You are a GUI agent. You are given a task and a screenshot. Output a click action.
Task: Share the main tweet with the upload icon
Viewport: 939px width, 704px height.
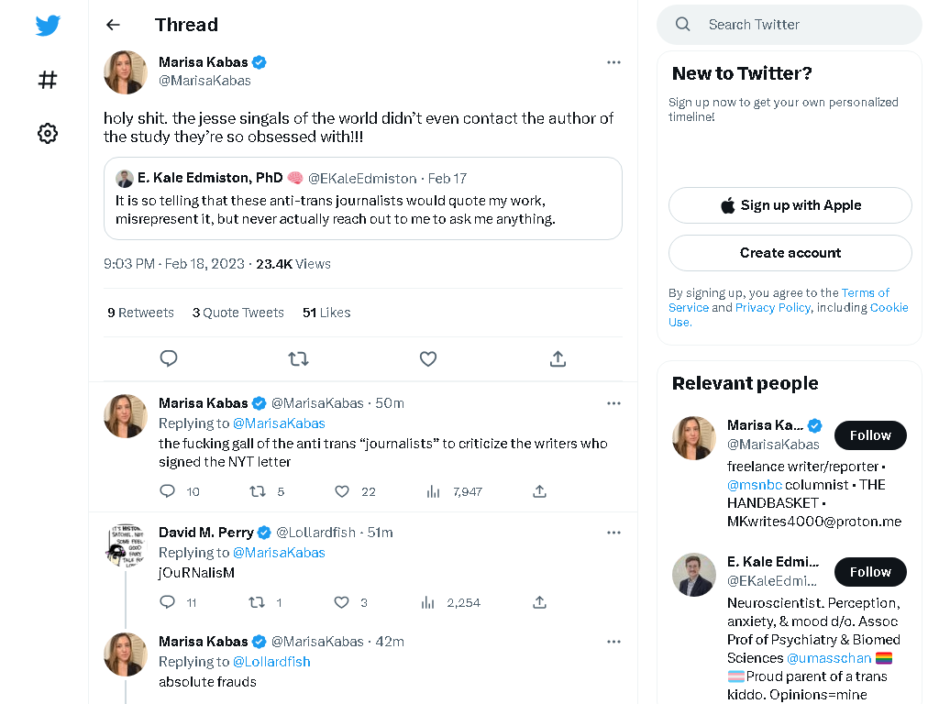tap(558, 358)
